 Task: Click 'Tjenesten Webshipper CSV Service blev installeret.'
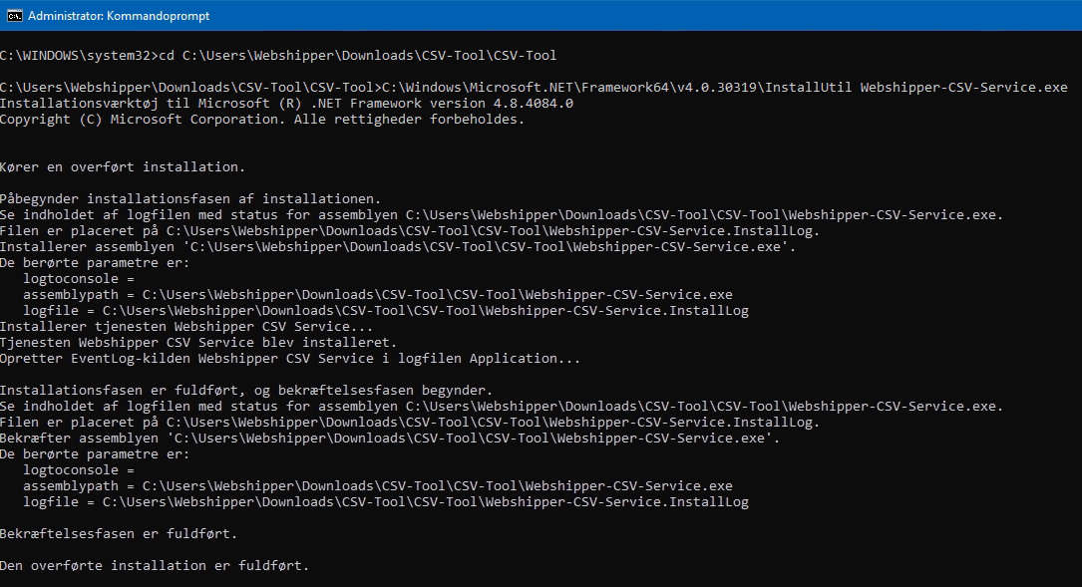[x=198, y=342]
